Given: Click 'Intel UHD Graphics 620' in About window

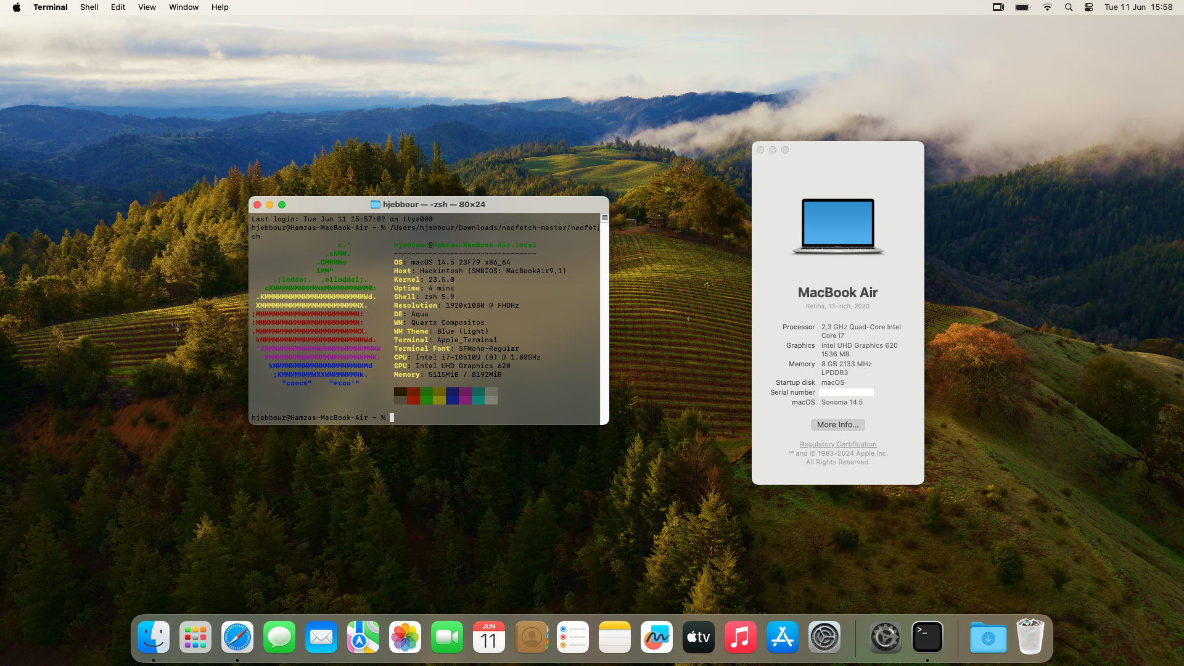Looking at the screenshot, I should point(859,345).
